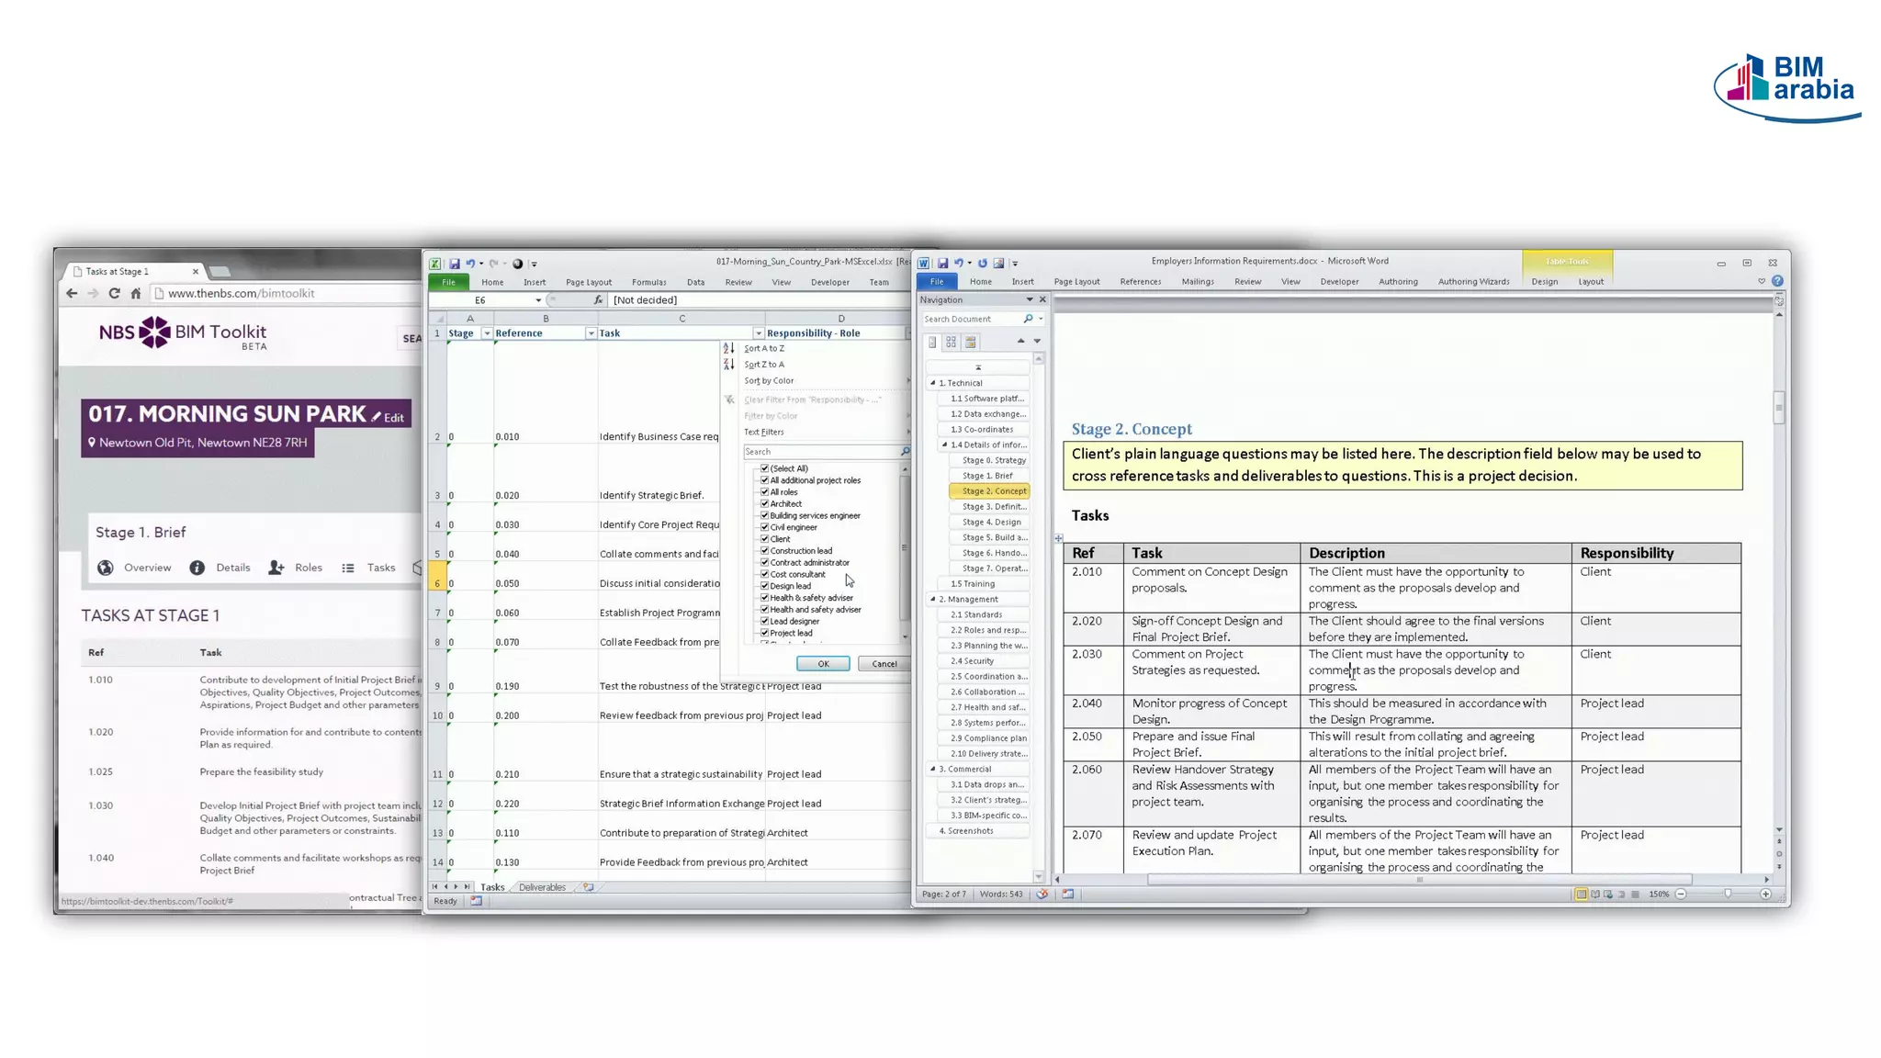Viewport: 1881px width, 1058px height.
Task: Click the Word help question mark icon
Action: [x=1777, y=281]
